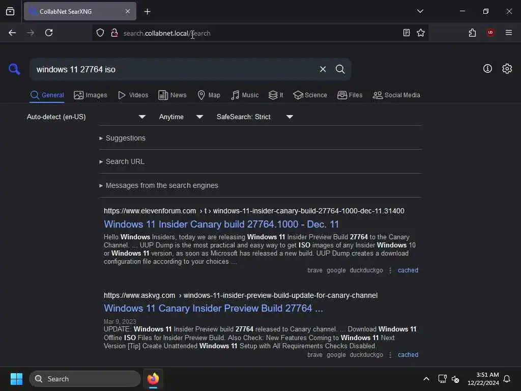Open the network status tray icon
Screen dimensions: 521x391
442,379
